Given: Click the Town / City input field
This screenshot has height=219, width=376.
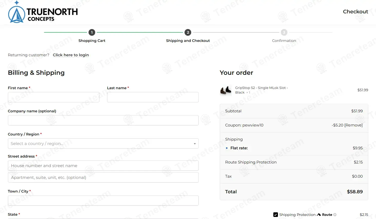Looking at the screenshot, I should point(103,200).
